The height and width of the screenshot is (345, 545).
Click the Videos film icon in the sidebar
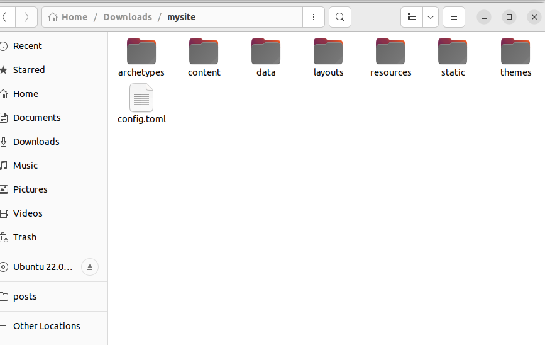[x=4, y=213]
